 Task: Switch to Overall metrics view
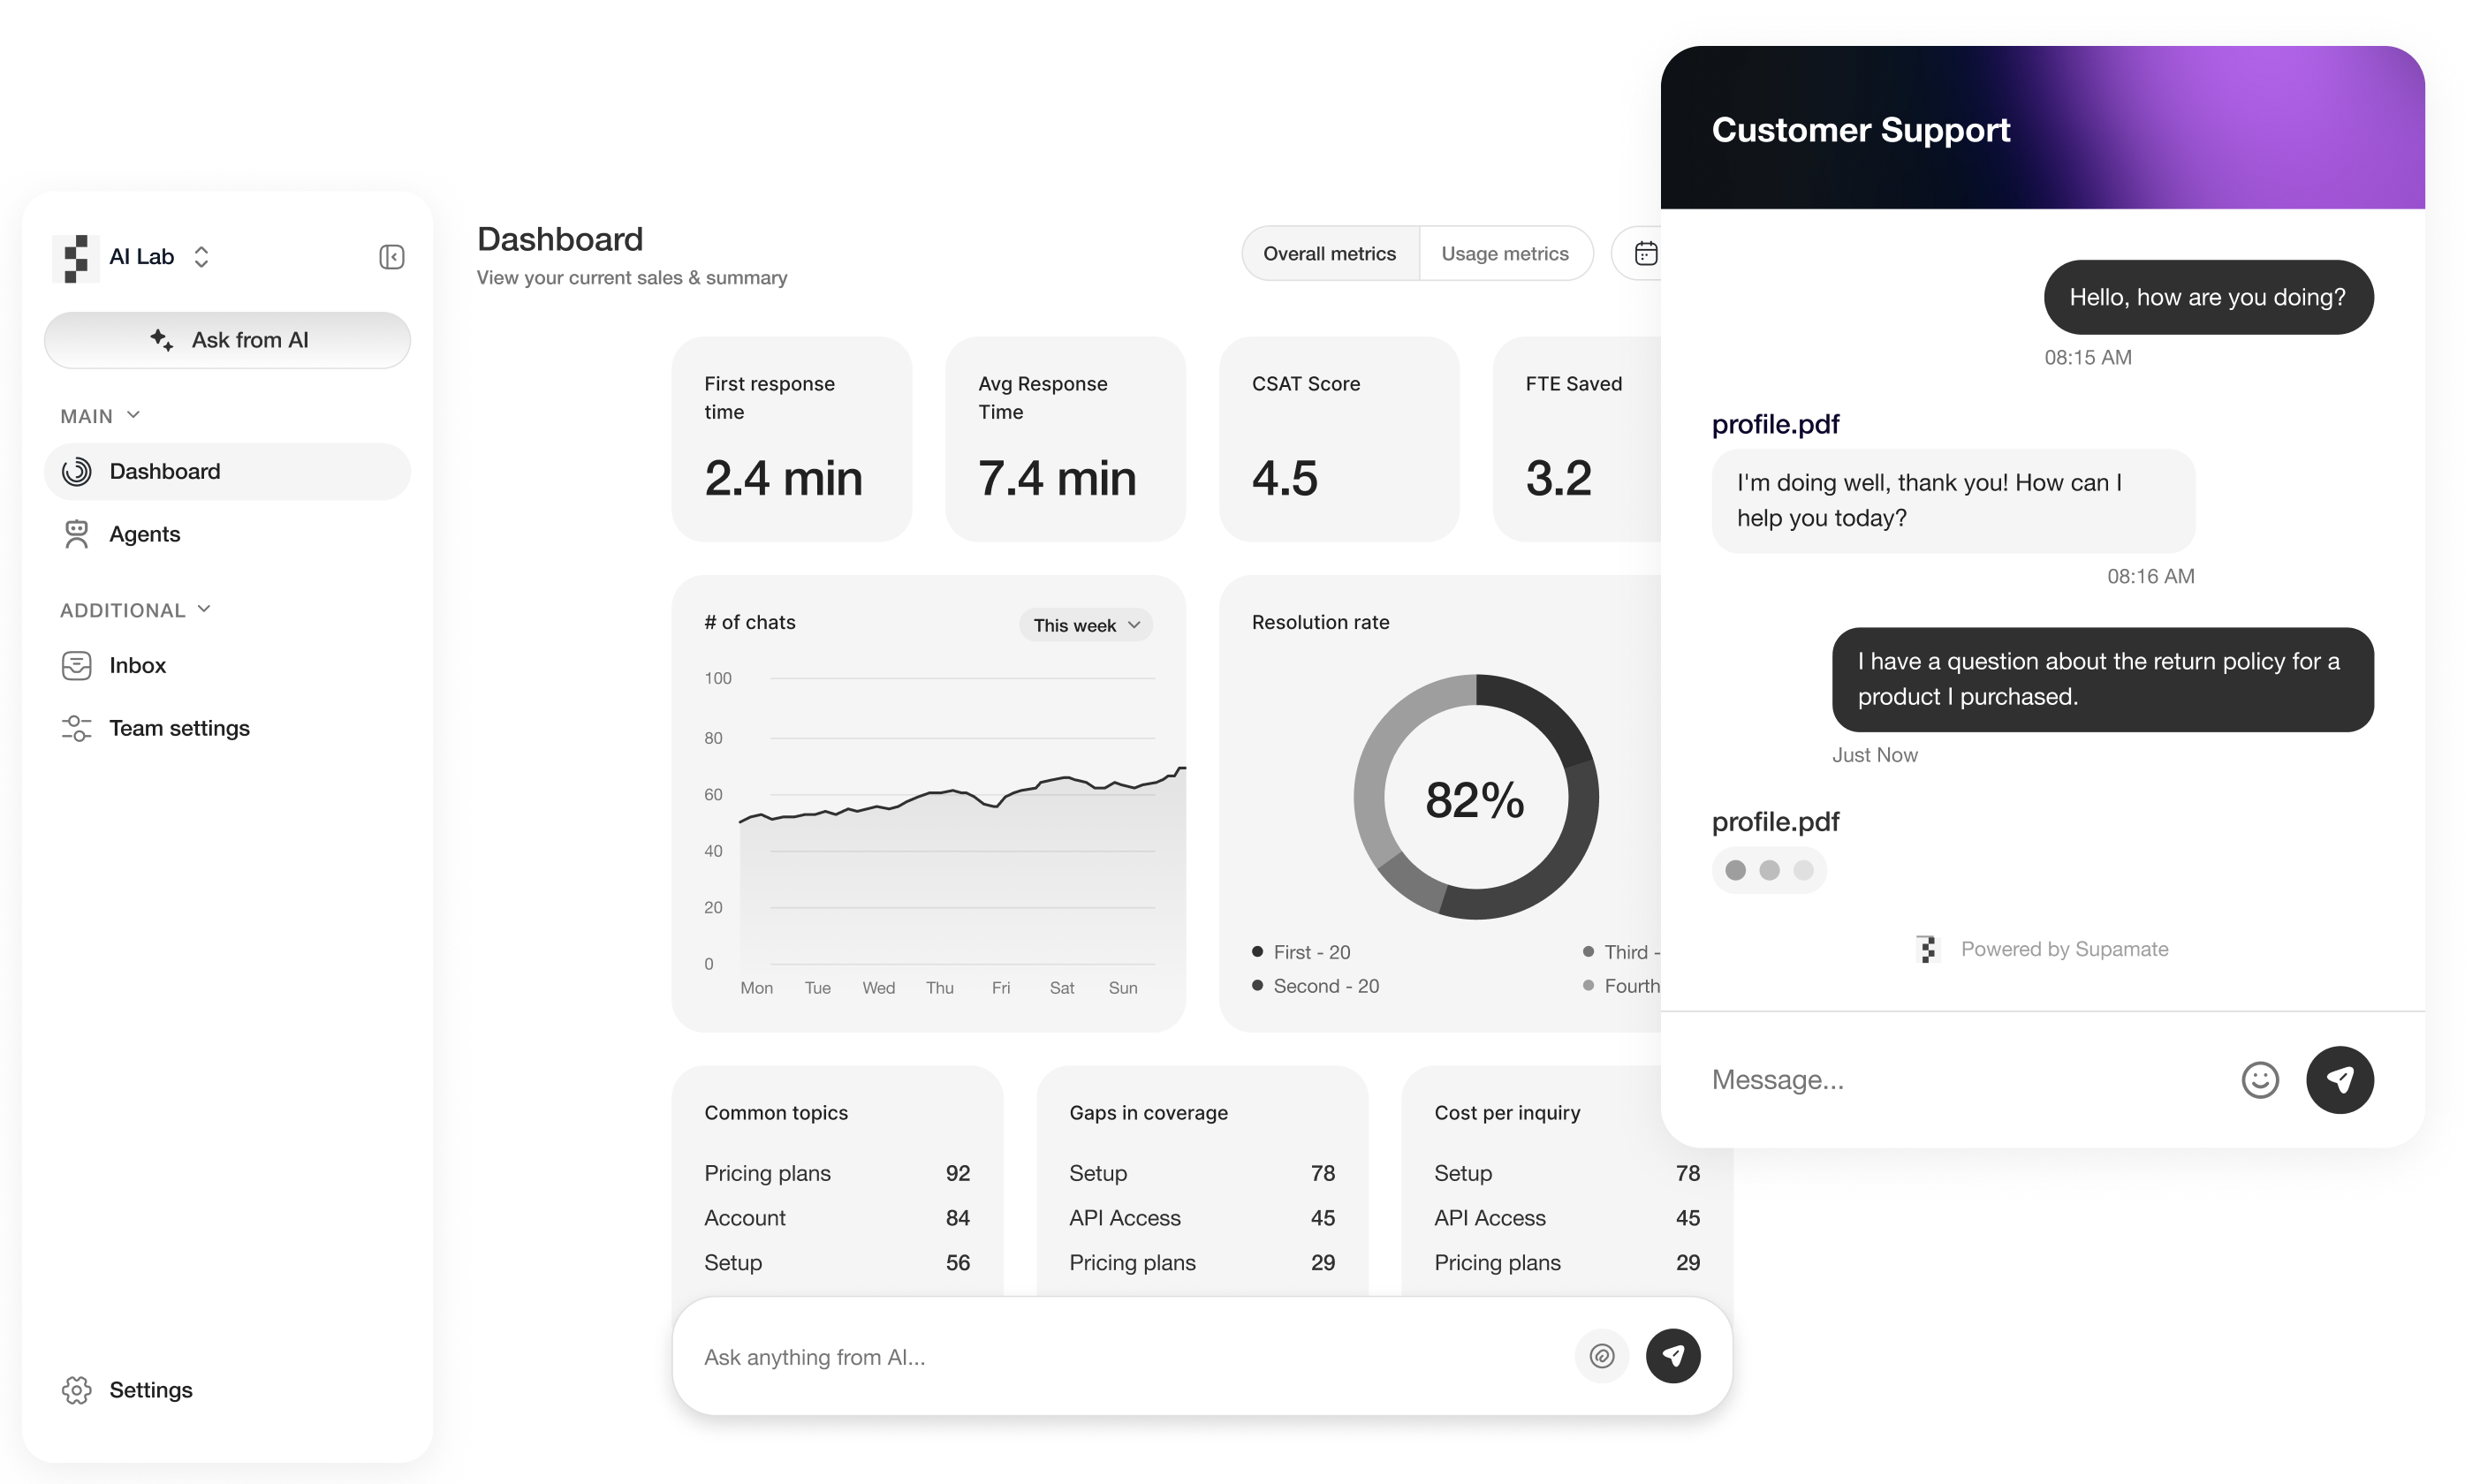tap(1329, 254)
